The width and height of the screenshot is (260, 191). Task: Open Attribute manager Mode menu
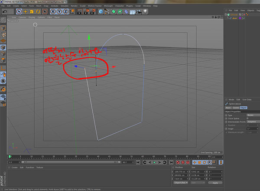[231, 100]
